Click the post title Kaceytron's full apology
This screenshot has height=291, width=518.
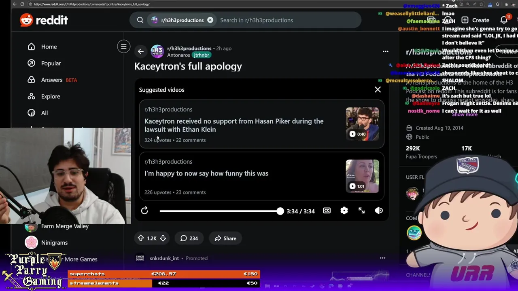point(188,66)
